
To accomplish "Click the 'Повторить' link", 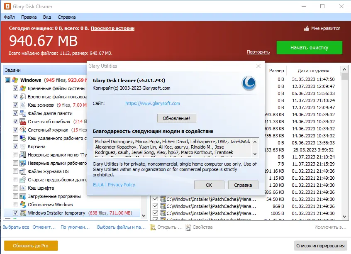I will [258, 52].
